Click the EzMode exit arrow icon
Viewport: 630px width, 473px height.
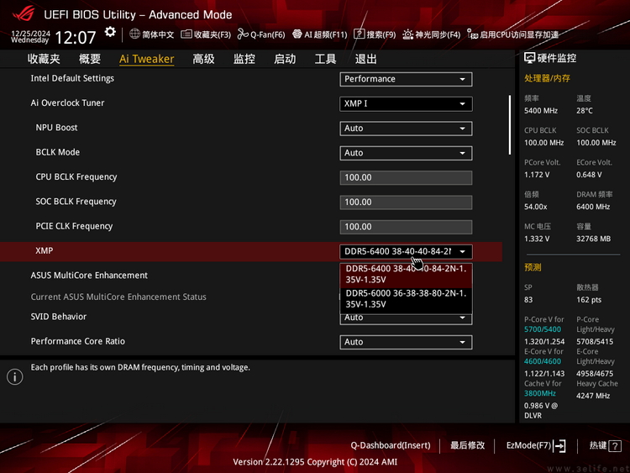click(559, 445)
